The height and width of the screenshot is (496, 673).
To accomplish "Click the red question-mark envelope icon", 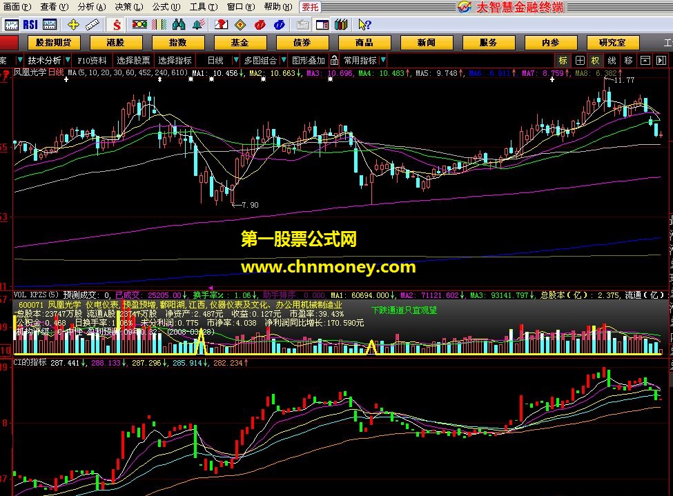I will click(x=221, y=25).
